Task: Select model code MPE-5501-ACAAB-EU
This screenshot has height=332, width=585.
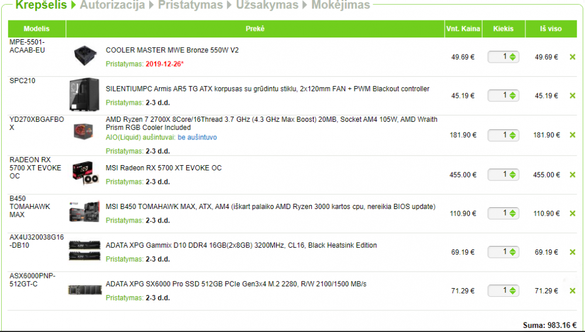Action: tap(27, 46)
